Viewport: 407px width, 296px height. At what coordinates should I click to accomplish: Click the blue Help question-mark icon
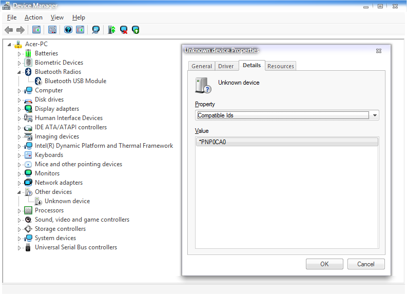68,30
